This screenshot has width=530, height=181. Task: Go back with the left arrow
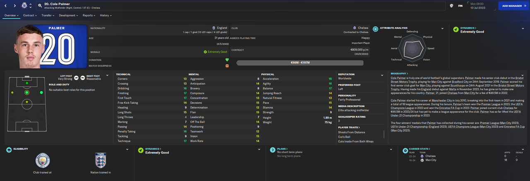point(6,6)
